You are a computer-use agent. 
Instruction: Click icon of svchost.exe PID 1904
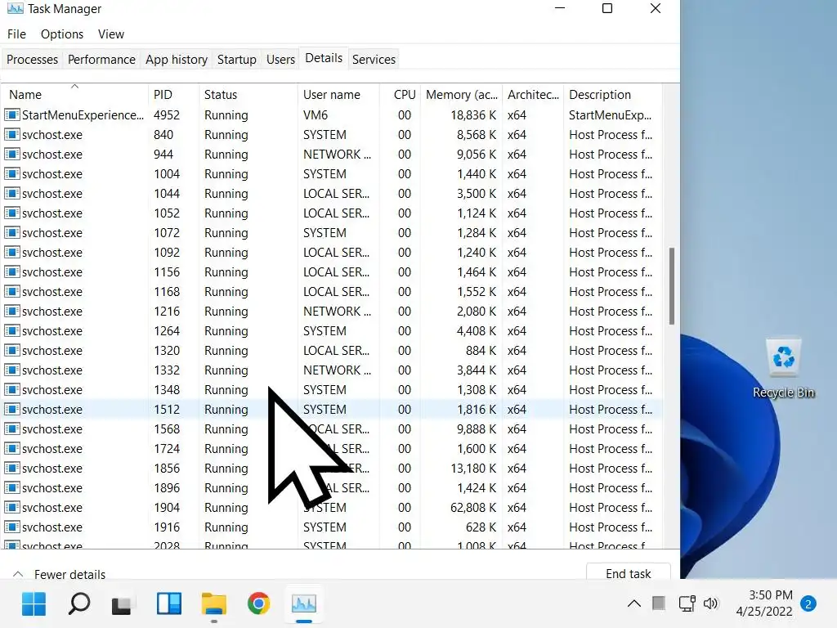11,507
